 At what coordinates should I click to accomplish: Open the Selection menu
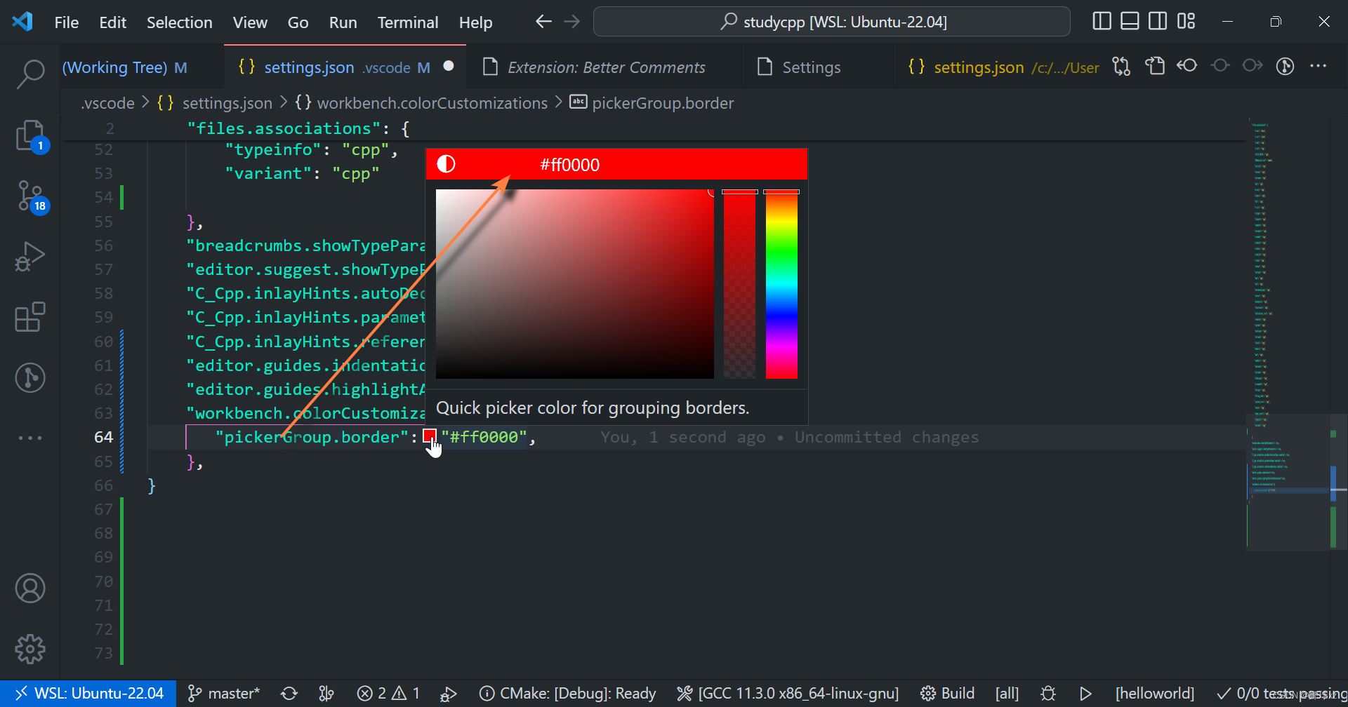(179, 22)
